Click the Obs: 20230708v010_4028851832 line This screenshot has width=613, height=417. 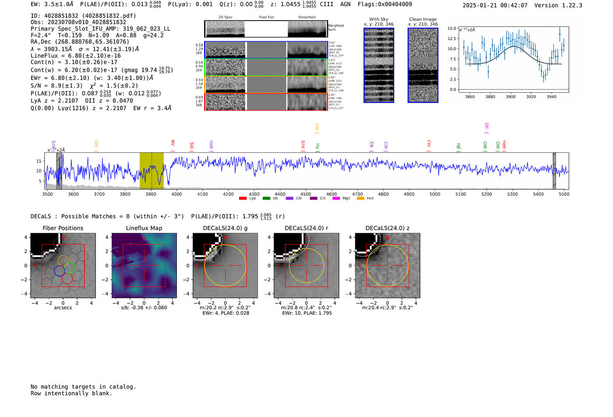tap(78, 22)
